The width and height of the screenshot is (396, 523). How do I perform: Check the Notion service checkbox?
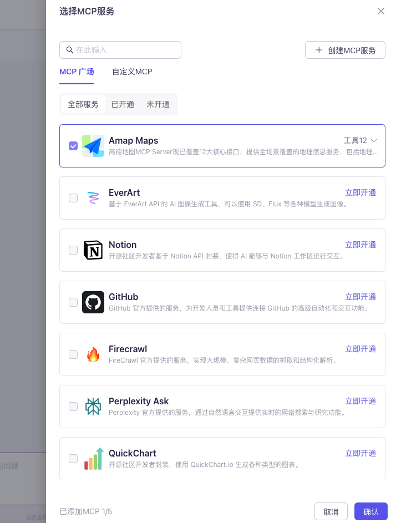73,250
